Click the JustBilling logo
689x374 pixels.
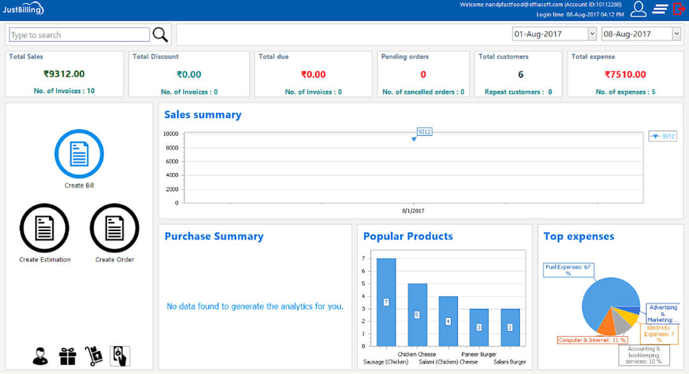[x=24, y=8]
